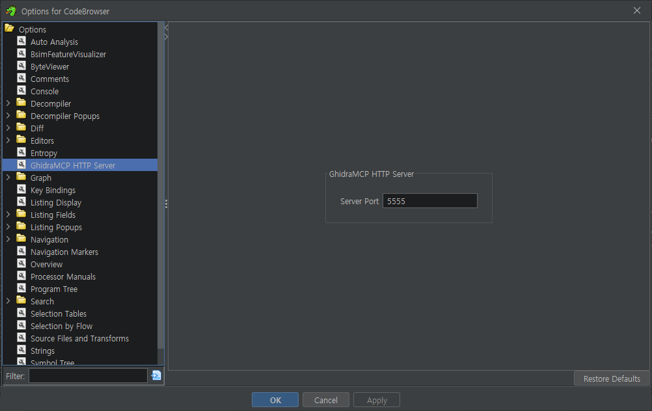Viewport: 652px width, 411px height.
Task: Click the Listing Fields folder icon
Action: pyautogui.click(x=21, y=213)
